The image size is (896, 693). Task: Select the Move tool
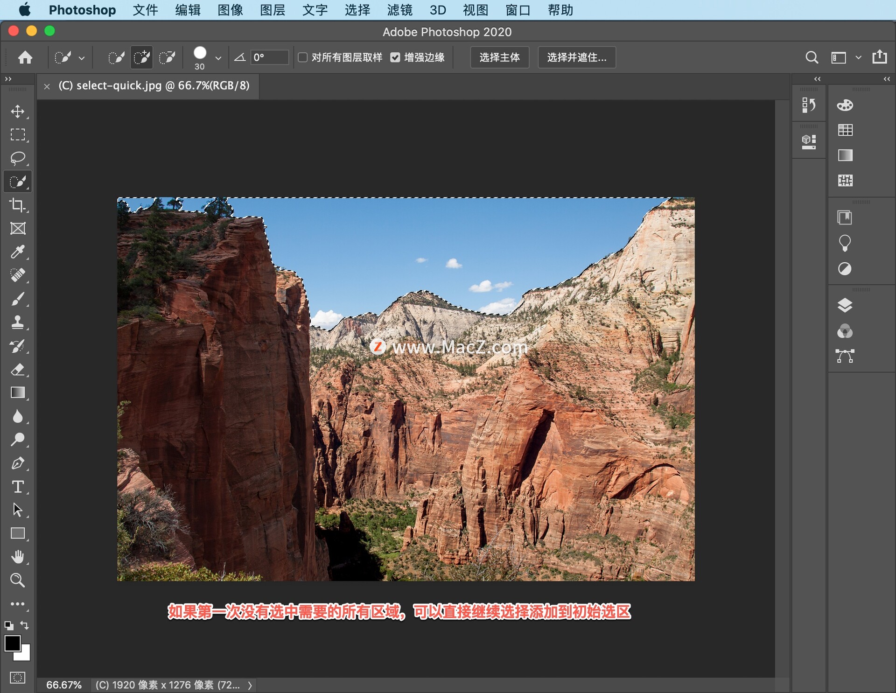click(x=17, y=111)
